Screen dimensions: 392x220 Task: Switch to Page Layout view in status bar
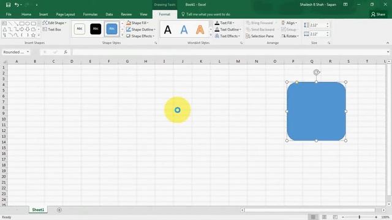point(324,217)
